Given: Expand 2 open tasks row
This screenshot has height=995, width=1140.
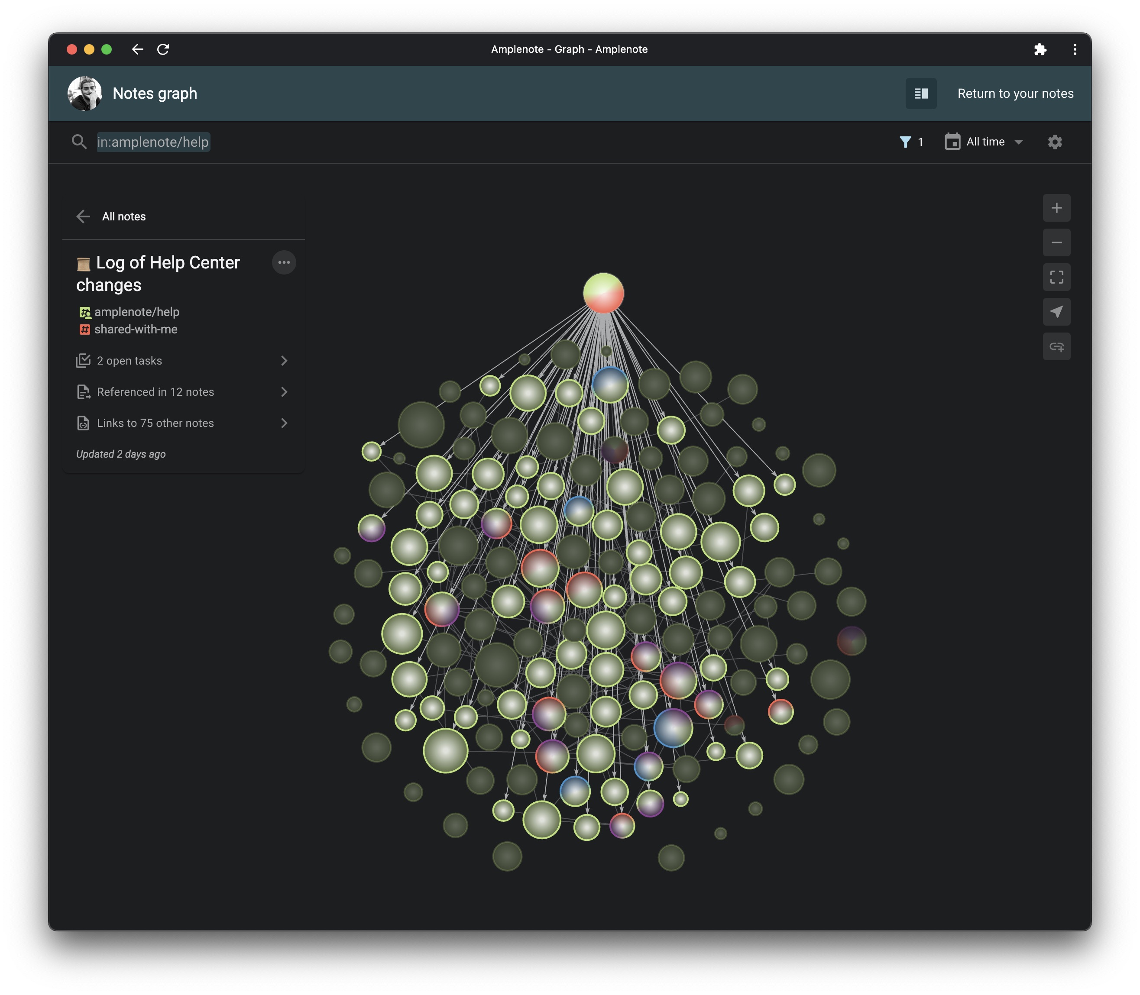Looking at the screenshot, I should pos(183,361).
